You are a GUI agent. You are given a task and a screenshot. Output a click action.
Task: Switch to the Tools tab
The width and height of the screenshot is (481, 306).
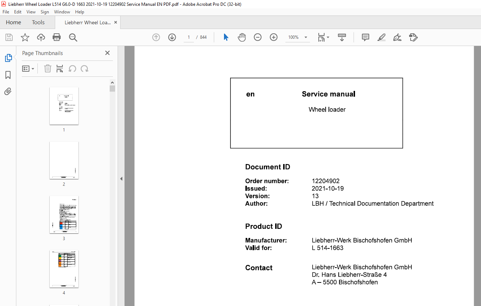(x=38, y=22)
